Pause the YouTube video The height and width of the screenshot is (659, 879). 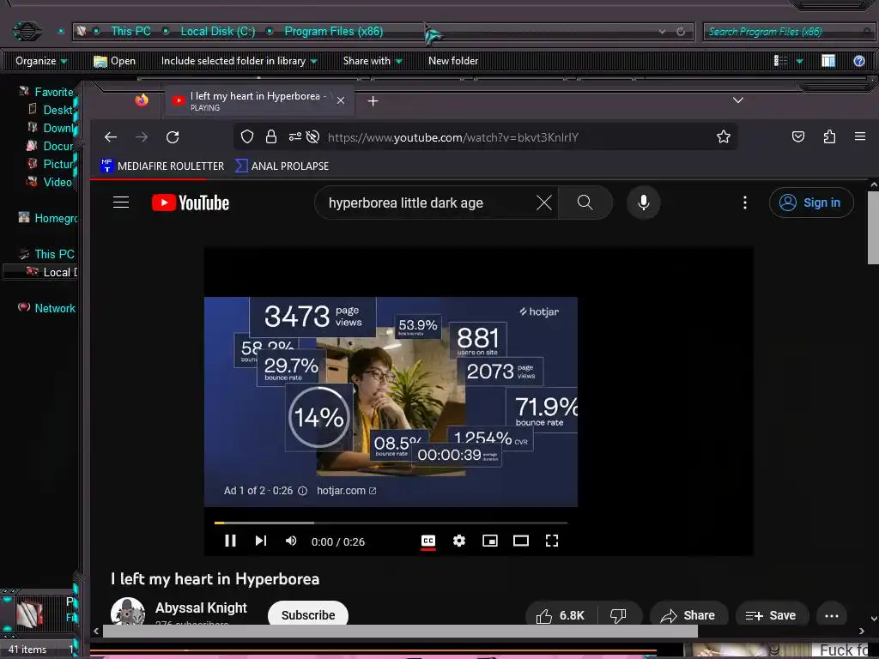[230, 541]
